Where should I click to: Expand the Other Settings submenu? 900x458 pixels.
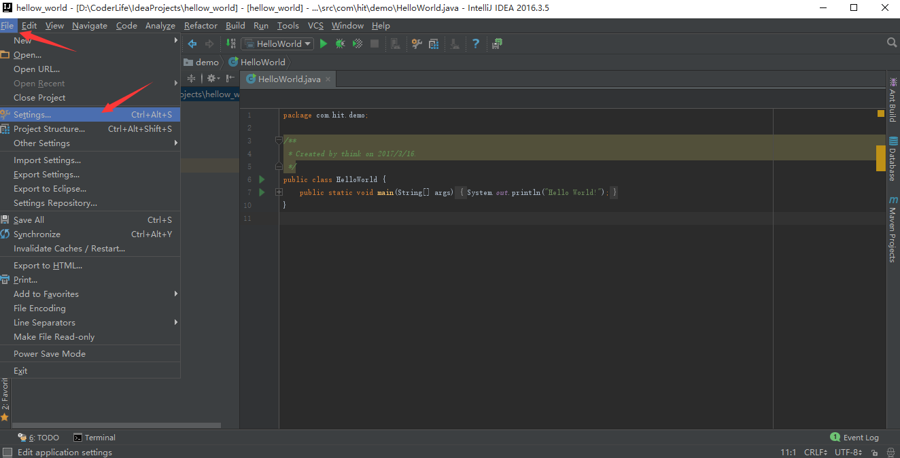click(x=90, y=143)
